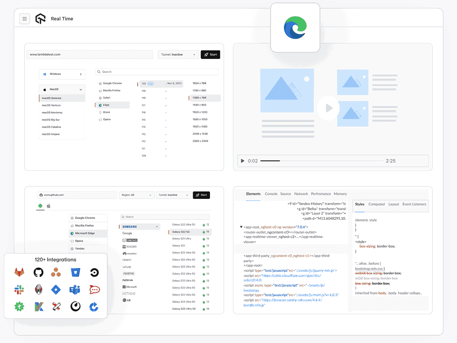Screen dimensions: 457x343
Task: Open the GitHub integration icon
Action: point(38,273)
